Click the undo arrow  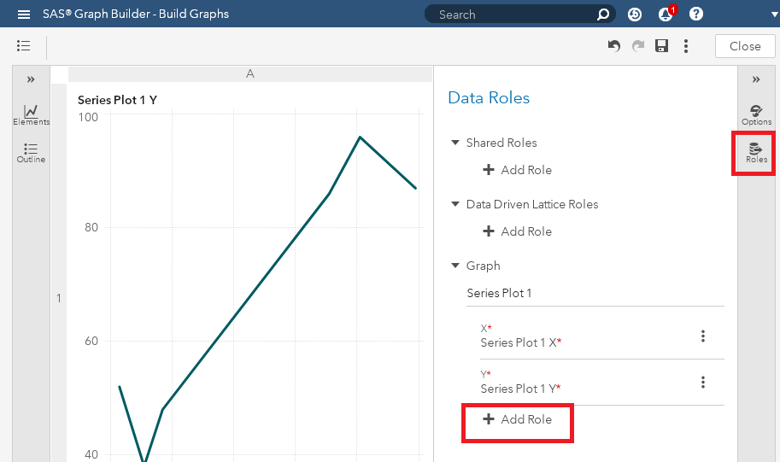[x=613, y=46]
